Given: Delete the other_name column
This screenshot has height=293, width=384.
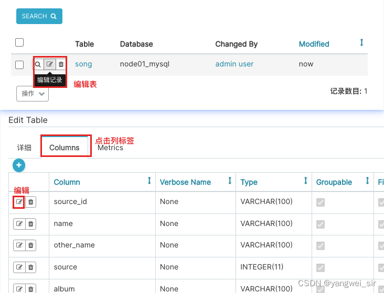Looking at the screenshot, I should pos(31,245).
